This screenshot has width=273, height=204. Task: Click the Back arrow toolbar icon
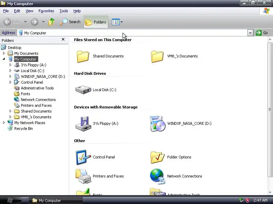click(7, 22)
